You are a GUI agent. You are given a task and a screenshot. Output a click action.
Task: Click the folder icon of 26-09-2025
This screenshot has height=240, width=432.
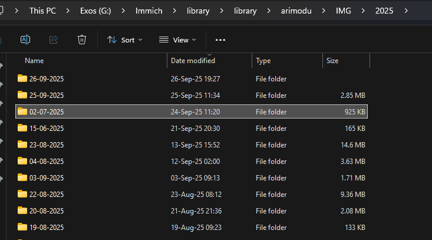pos(22,78)
